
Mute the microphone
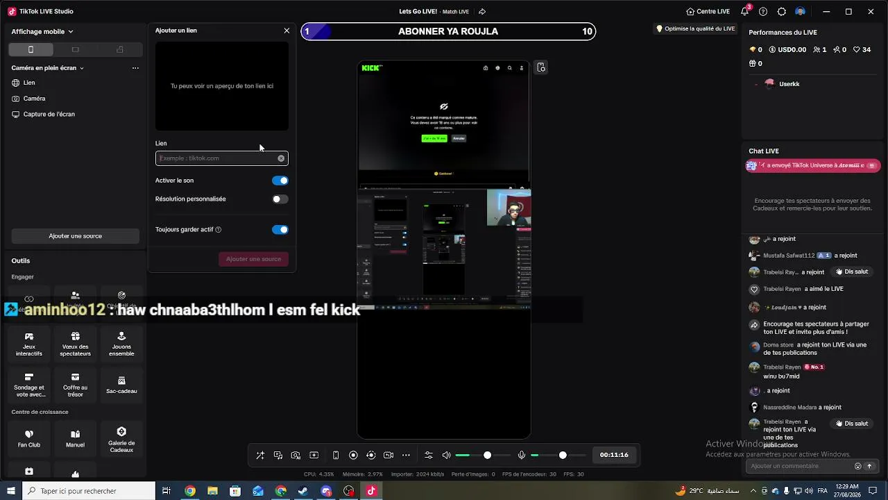point(522,456)
